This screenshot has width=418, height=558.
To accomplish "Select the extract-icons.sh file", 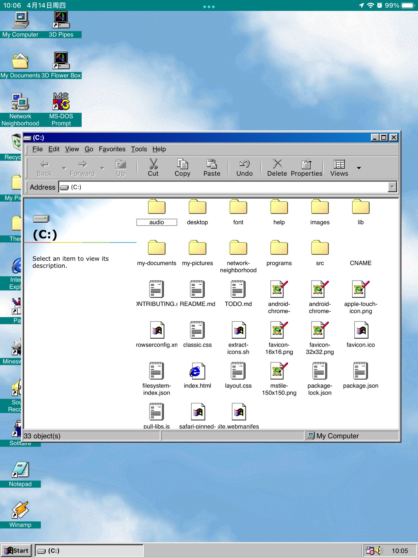I will pyautogui.click(x=238, y=339).
